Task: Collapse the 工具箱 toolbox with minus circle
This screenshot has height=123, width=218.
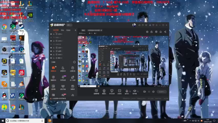Action: click(74, 62)
